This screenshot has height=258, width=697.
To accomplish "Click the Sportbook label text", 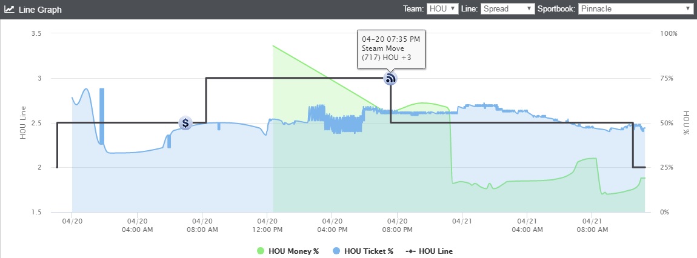I will click(556, 9).
